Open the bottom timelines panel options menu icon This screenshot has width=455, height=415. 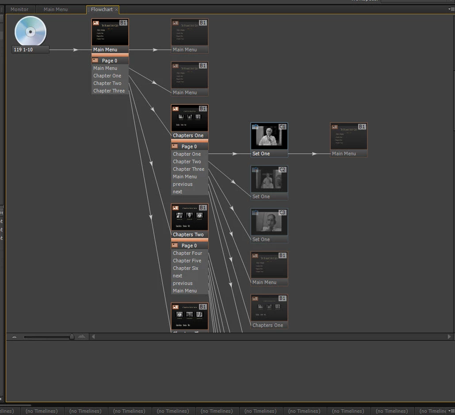point(451,411)
